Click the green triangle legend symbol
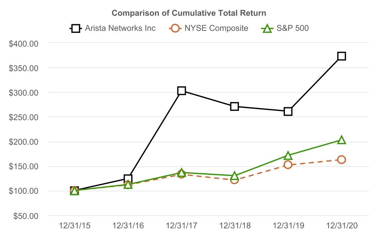This screenshot has width=378, height=239. click(267, 29)
